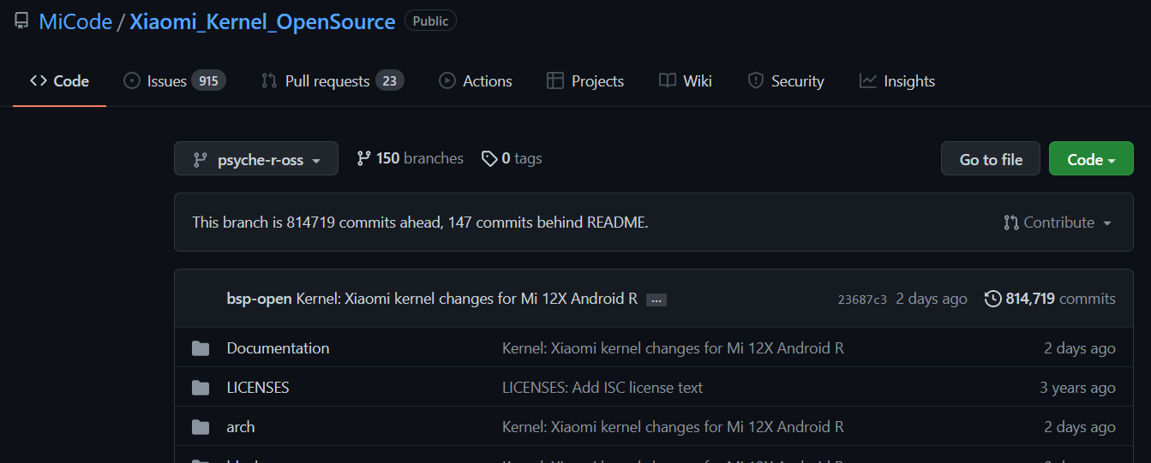Click the Contribute pull-request icon

1011,223
